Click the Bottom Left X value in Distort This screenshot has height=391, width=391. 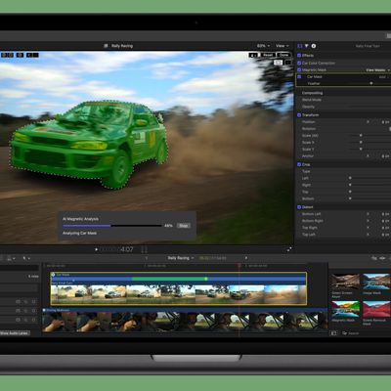point(385,214)
